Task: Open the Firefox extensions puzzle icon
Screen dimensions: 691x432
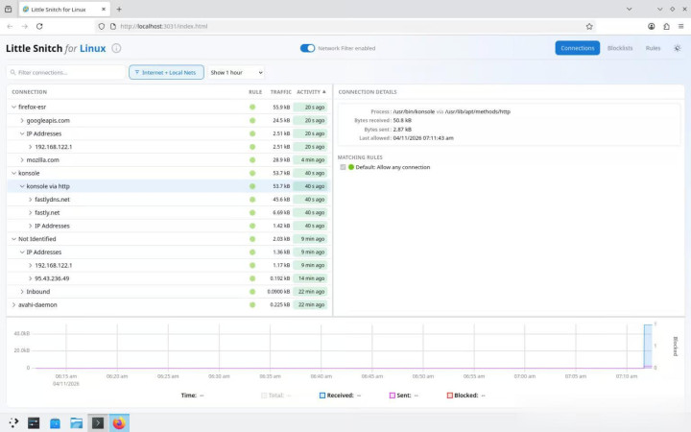Action: 666,26
